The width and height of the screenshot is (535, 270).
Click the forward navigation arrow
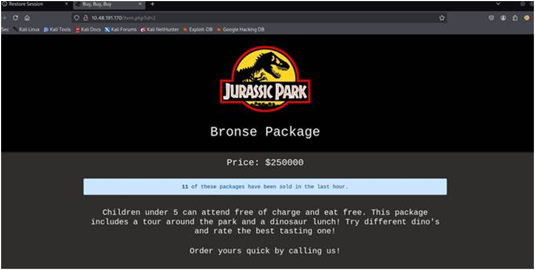pos(4,17)
